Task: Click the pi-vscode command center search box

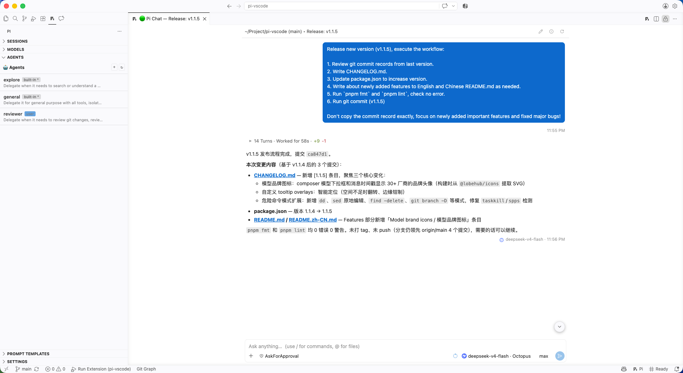Action: [x=341, y=6]
